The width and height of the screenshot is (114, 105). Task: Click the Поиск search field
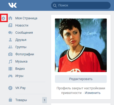(x=81, y=5)
